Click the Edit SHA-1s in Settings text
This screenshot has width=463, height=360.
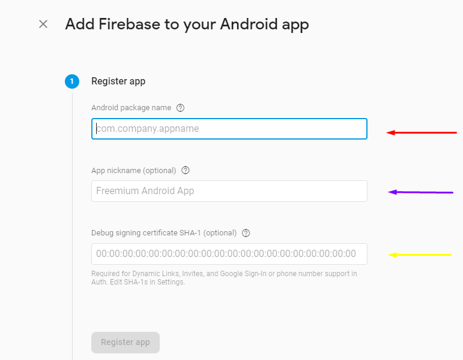click(147, 282)
